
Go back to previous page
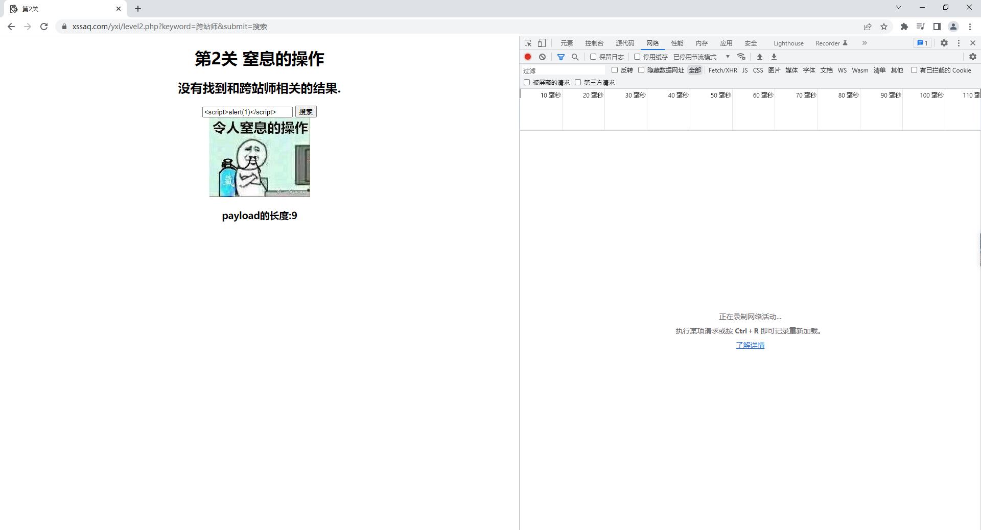point(11,27)
